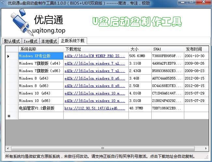
Task: Select the SHA1 cell A87C4AA85D55...
Action: (x=168, y=78)
